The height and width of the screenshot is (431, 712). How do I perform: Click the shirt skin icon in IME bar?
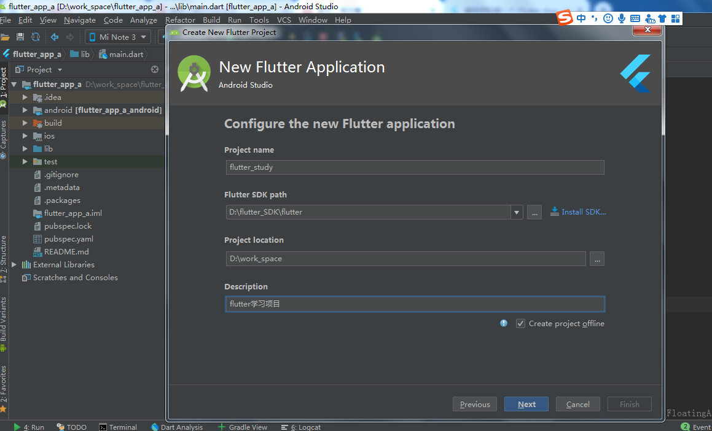click(x=662, y=18)
